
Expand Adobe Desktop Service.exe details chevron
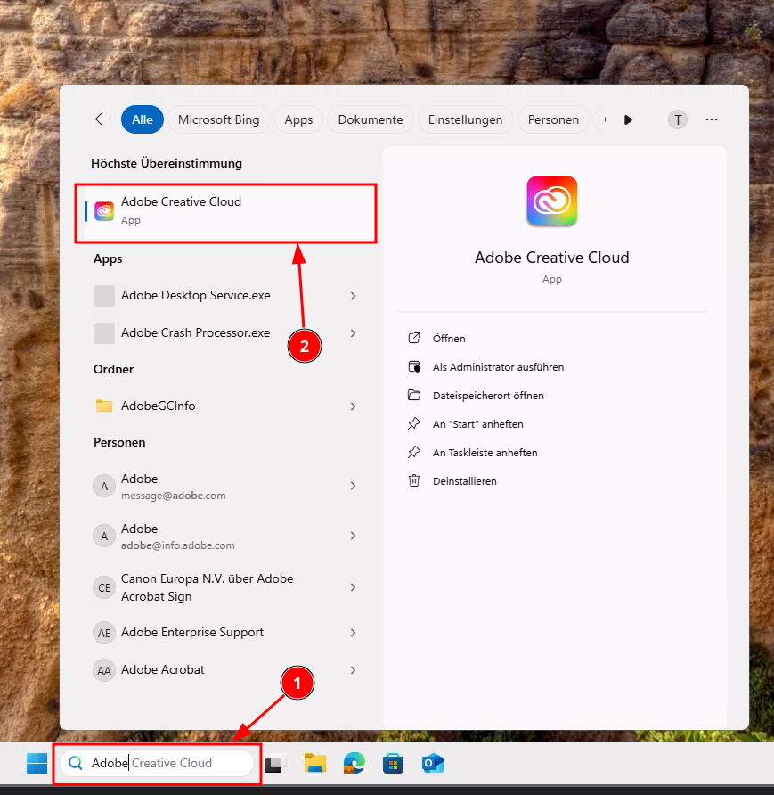tap(354, 296)
